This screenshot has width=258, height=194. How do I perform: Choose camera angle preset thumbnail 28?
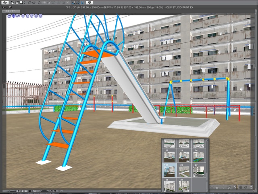(x=169, y=185)
